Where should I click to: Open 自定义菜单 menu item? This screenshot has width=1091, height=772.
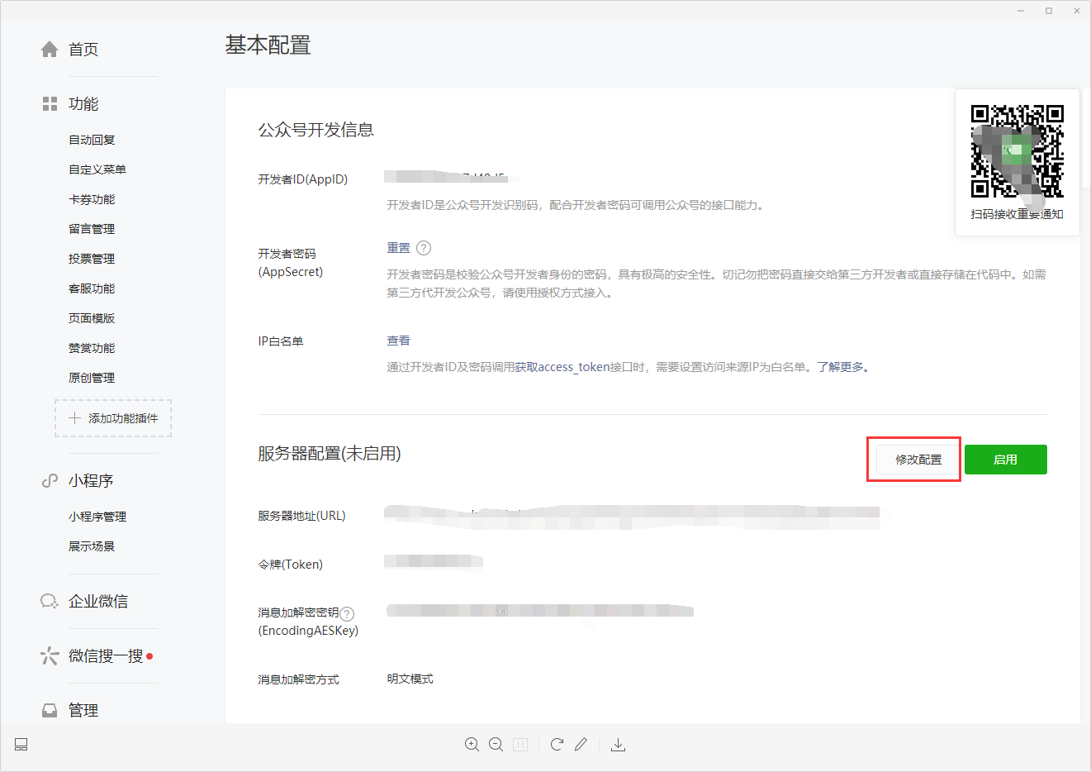[x=97, y=169]
